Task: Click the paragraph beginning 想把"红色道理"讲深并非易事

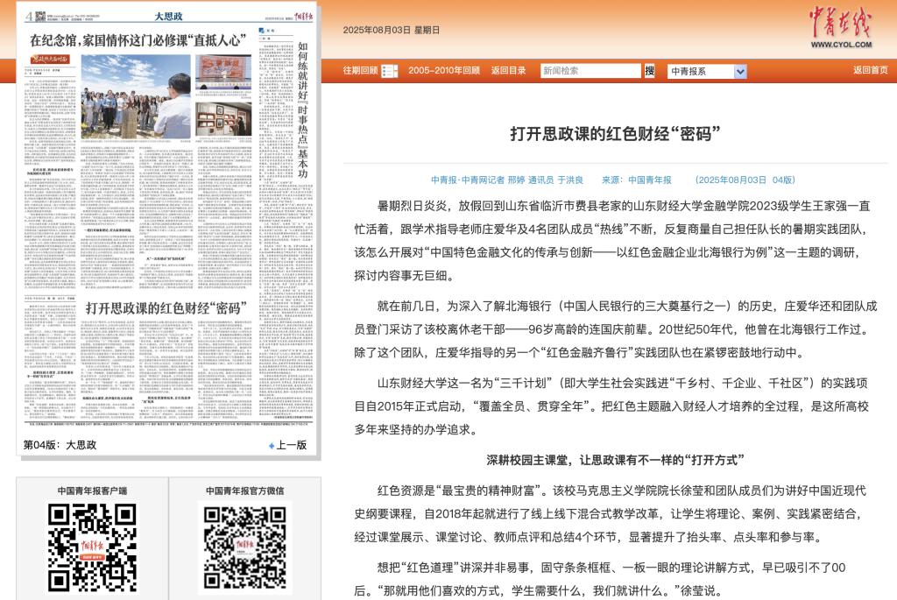Action: (x=599, y=579)
